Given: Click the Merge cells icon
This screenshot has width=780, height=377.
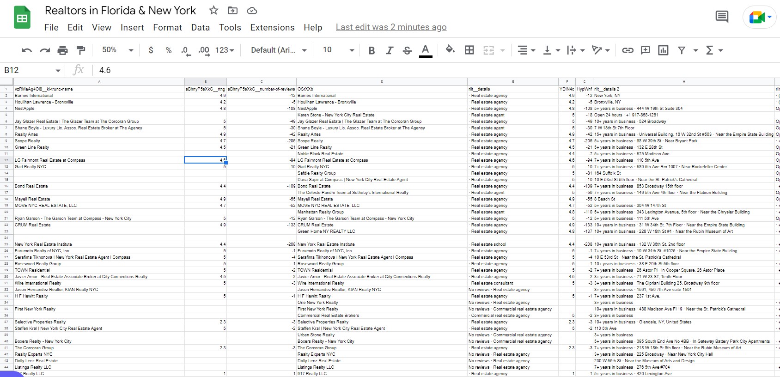Looking at the screenshot, I should [488, 50].
